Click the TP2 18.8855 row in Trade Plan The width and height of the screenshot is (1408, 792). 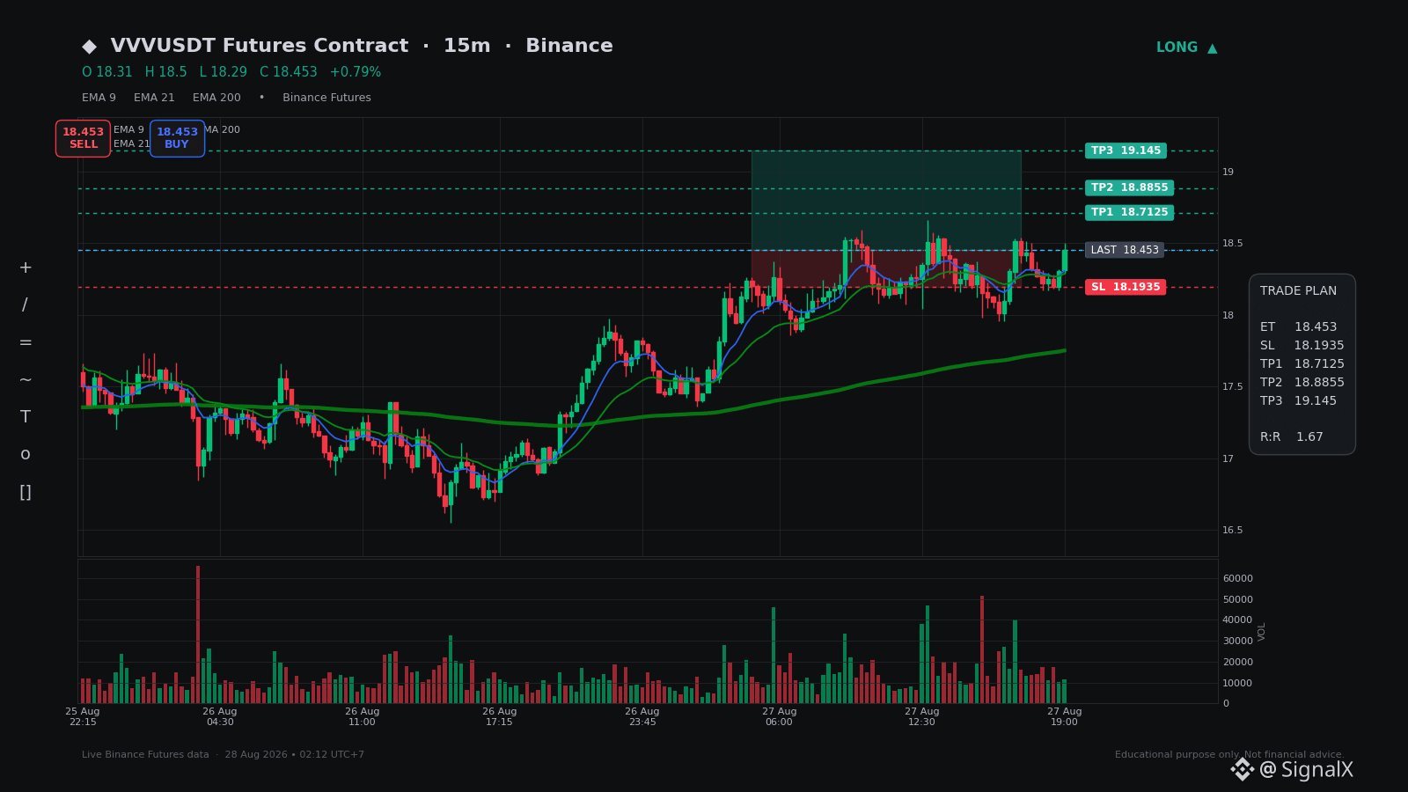[x=1302, y=383]
